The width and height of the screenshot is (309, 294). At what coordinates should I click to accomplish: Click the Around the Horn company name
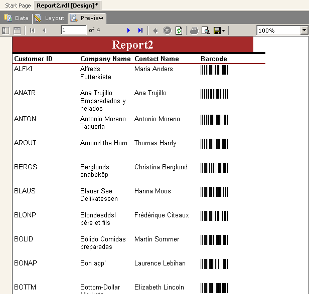104,143
